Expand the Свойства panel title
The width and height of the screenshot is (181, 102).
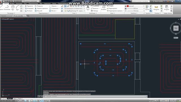[134, 13]
